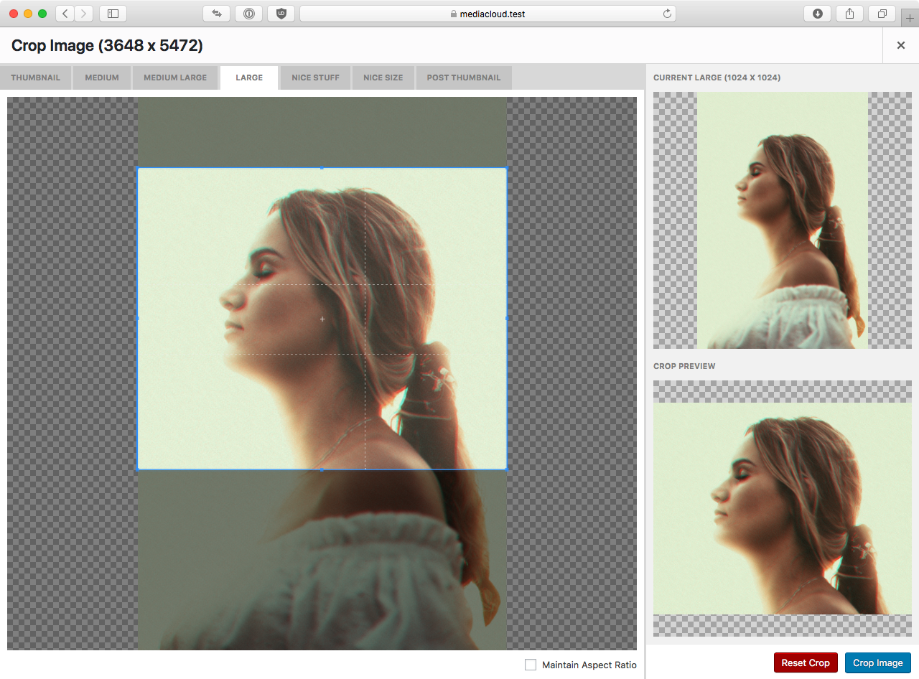Image resolution: width=919 pixels, height=679 pixels.
Task: Click the blue Crop Image button
Action: [x=877, y=662]
